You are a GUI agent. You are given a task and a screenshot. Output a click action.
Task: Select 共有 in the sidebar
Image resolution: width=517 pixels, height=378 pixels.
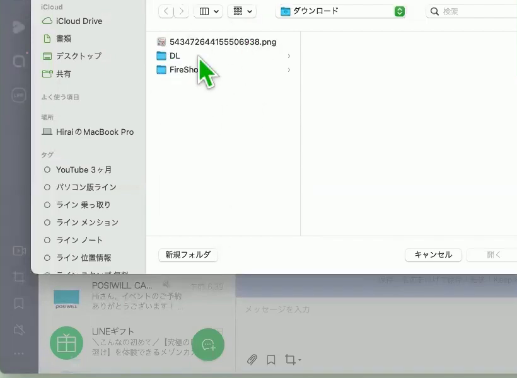click(57, 74)
